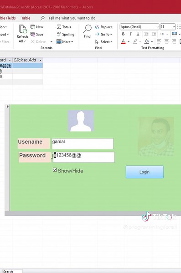Click increase indent icon
The image size is (181, 273).
154,34
